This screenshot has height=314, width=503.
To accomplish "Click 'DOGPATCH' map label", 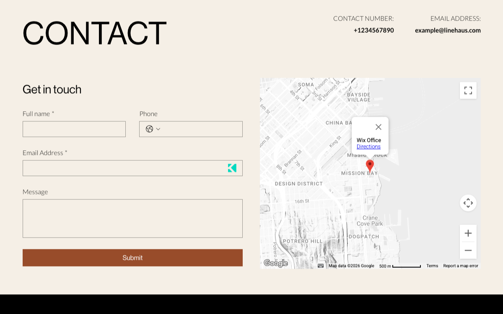I will pyautogui.click(x=364, y=236).
